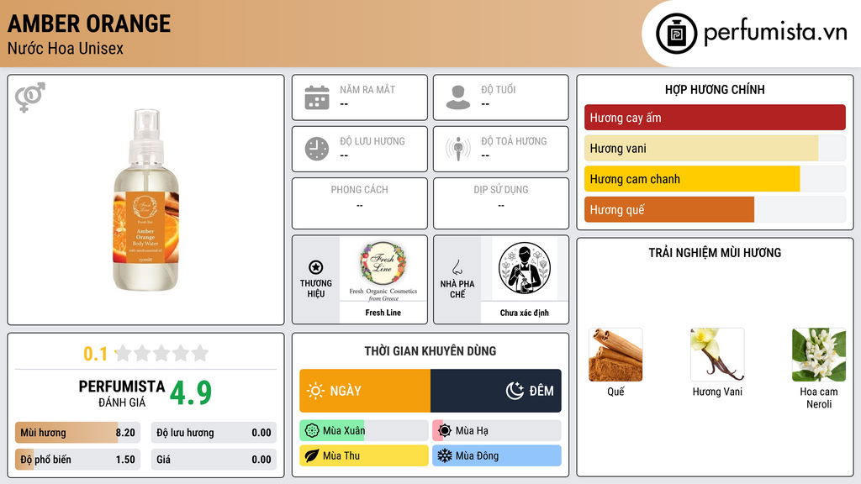Click the Mùa Xuân season bar
This screenshot has width=861, height=484.
coord(364,431)
